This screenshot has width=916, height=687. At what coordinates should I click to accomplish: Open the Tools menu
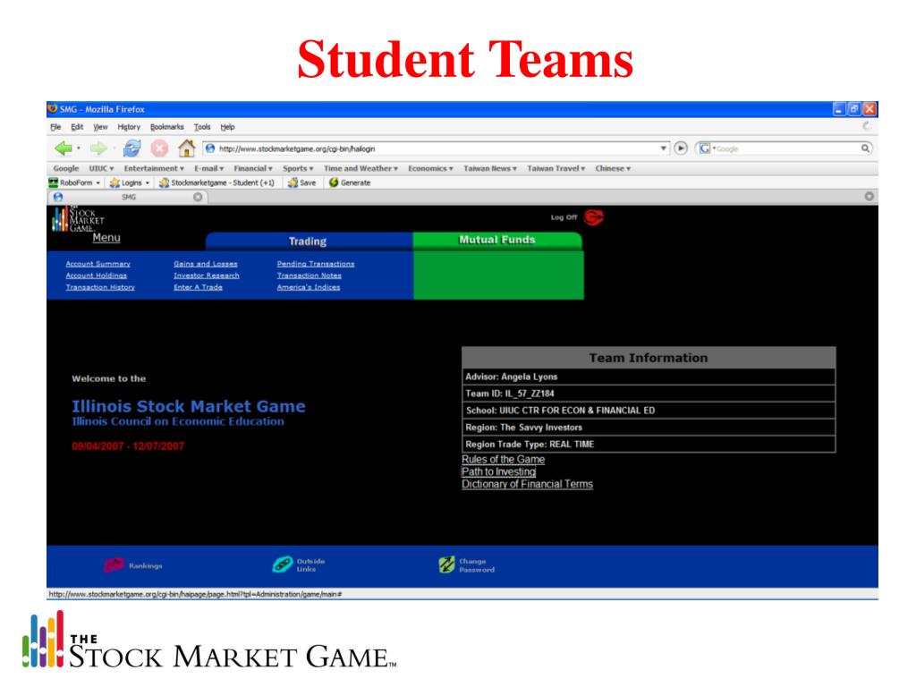202,127
